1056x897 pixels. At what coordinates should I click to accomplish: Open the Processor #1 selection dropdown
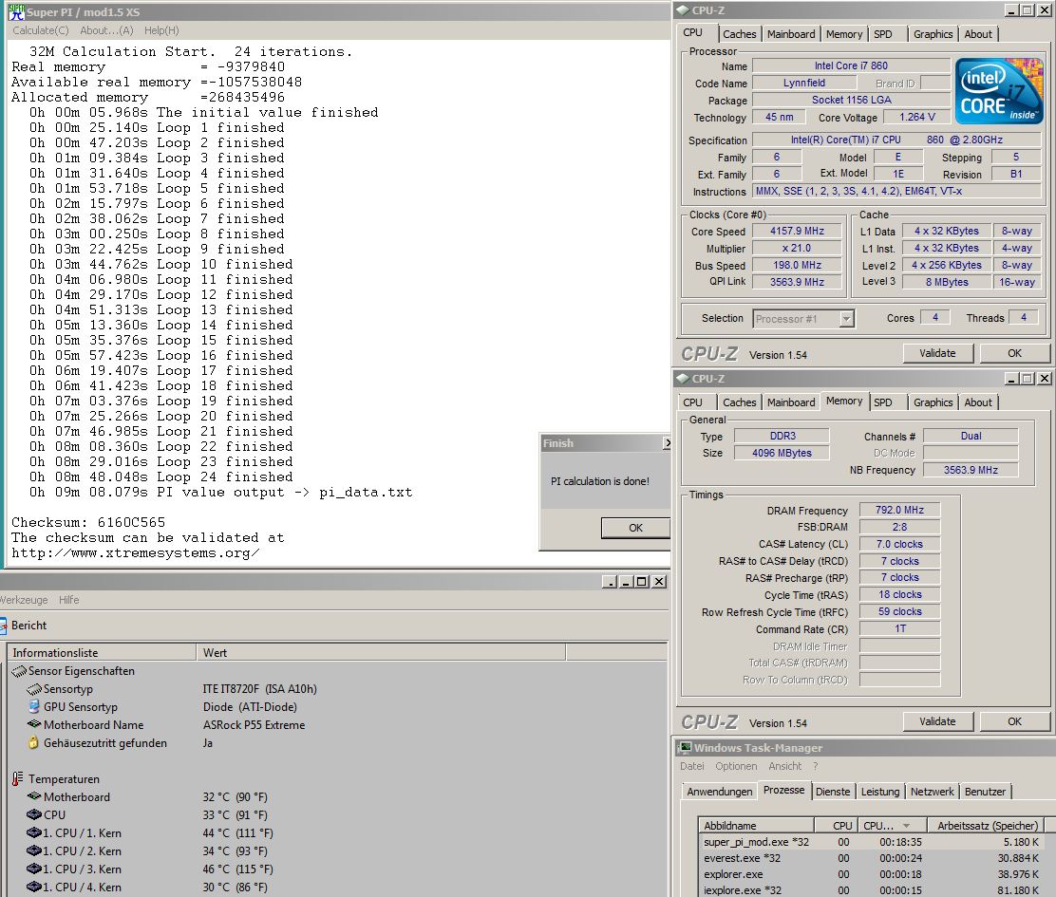pos(846,318)
